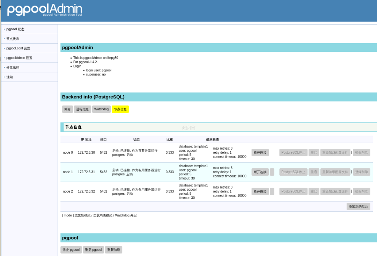
Task: Click PostgreSQL停止 for node 2
Action: (x=293, y=191)
